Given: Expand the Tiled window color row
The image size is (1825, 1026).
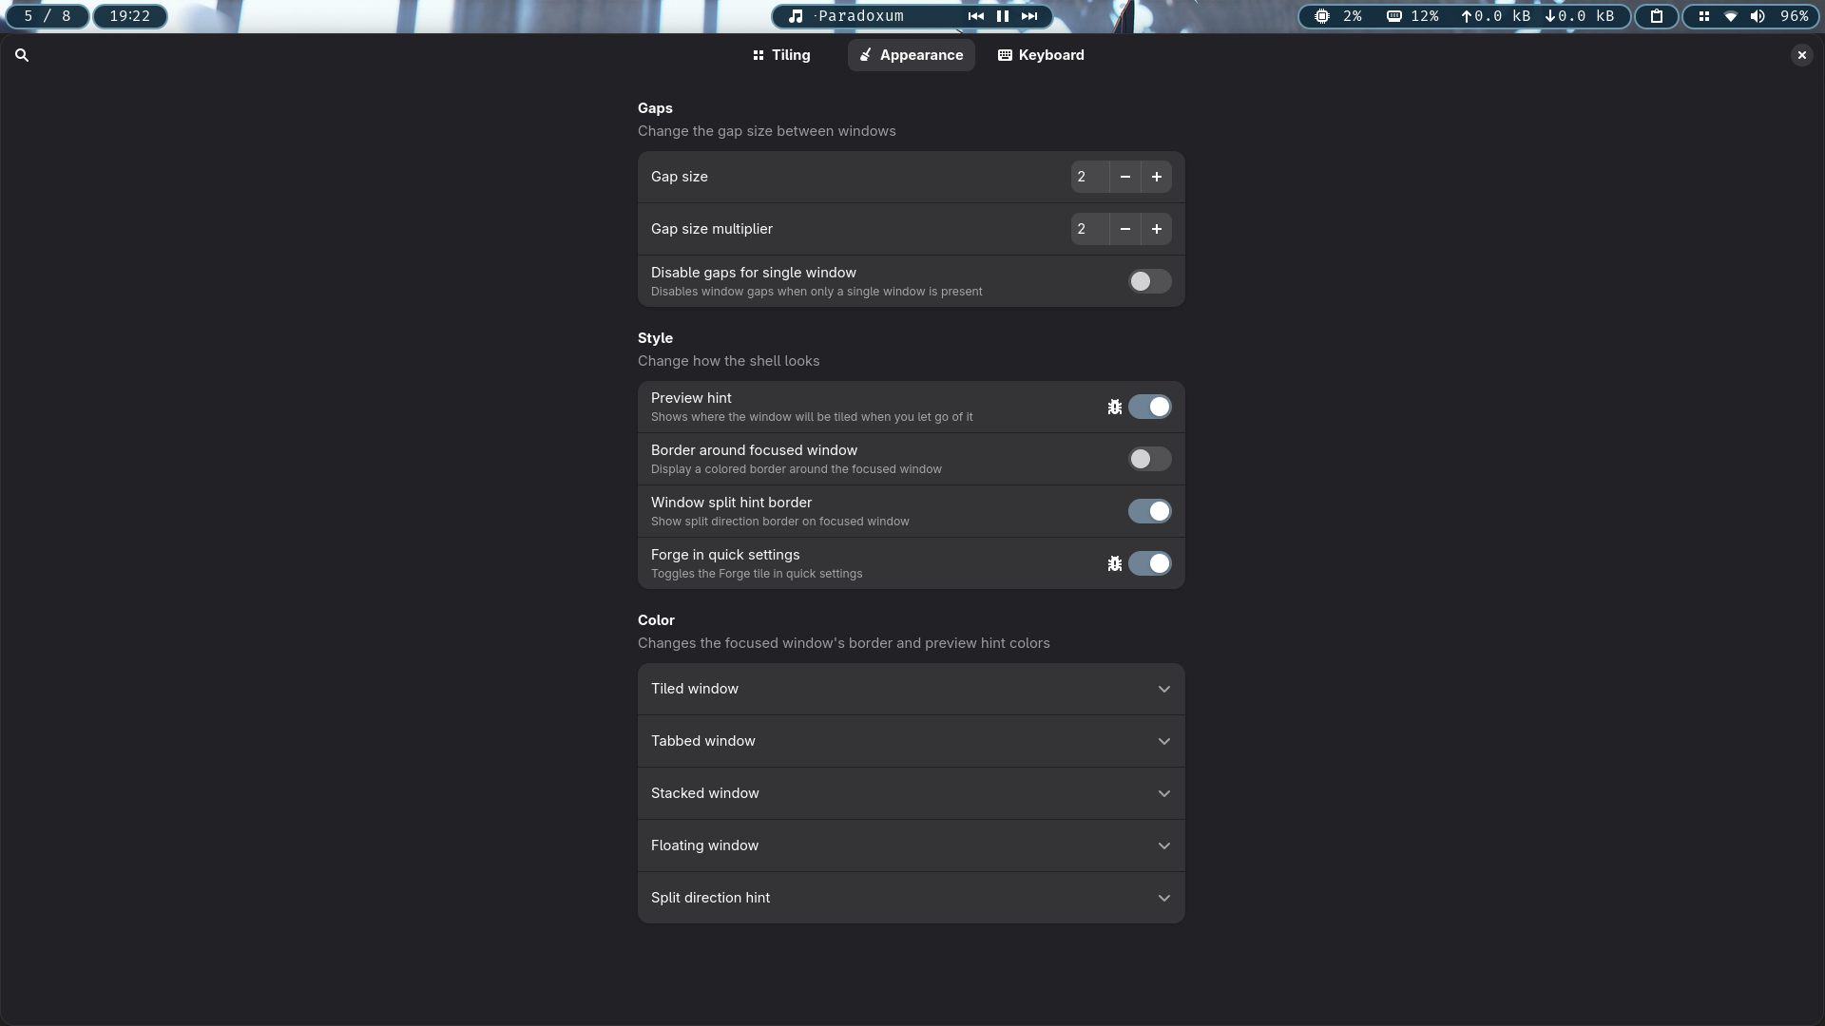Looking at the screenshot, I should [x=1163, y=689].
